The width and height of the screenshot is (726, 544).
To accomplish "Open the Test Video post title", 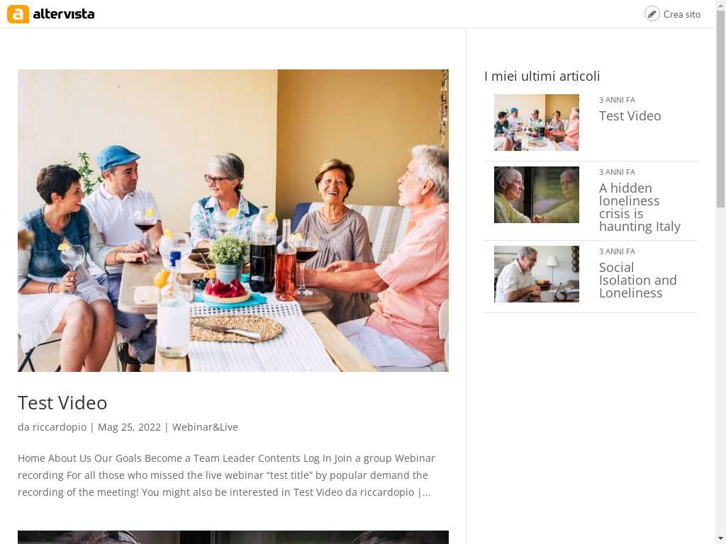I will click(x=62, y=402).
